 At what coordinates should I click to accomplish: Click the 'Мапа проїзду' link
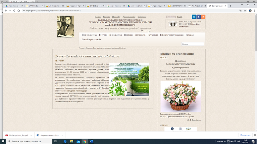(184, 26)
